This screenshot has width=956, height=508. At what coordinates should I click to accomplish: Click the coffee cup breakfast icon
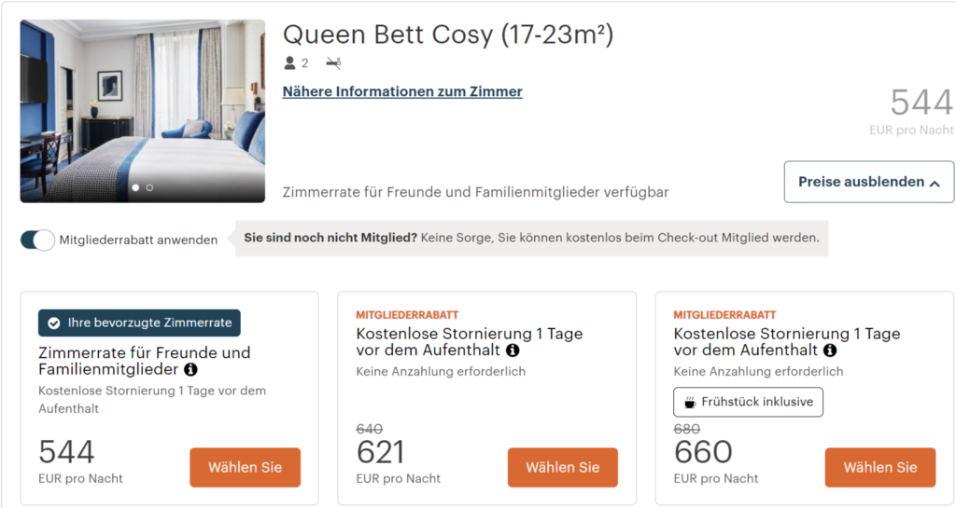(x=690, y=402)
